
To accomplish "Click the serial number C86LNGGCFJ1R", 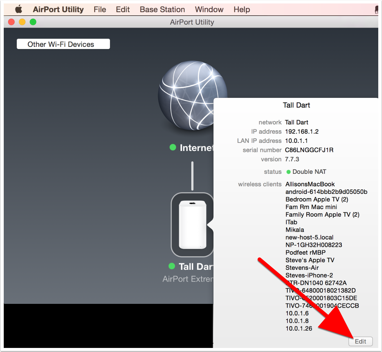I will [x=309, y=150].
